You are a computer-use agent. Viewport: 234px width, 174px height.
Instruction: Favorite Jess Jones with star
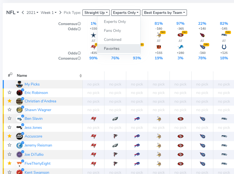(x=10, y=127)
